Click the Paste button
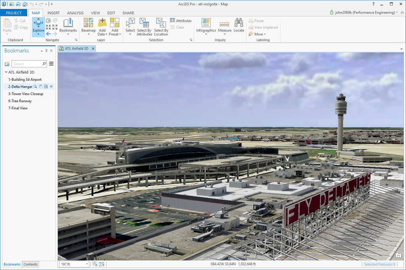This screenshot has height=270, width=406. click(7, 26)
